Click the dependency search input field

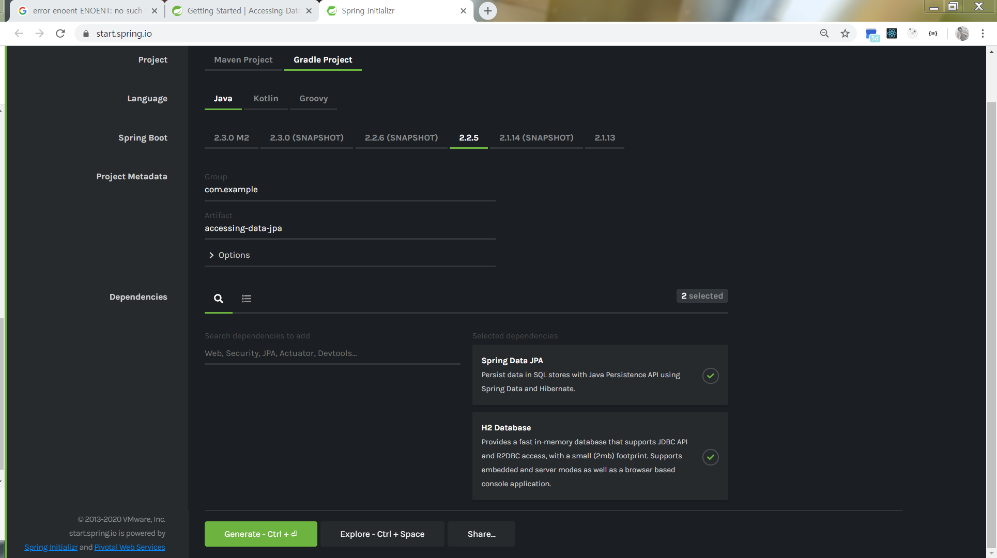click(x=332, y=353)
